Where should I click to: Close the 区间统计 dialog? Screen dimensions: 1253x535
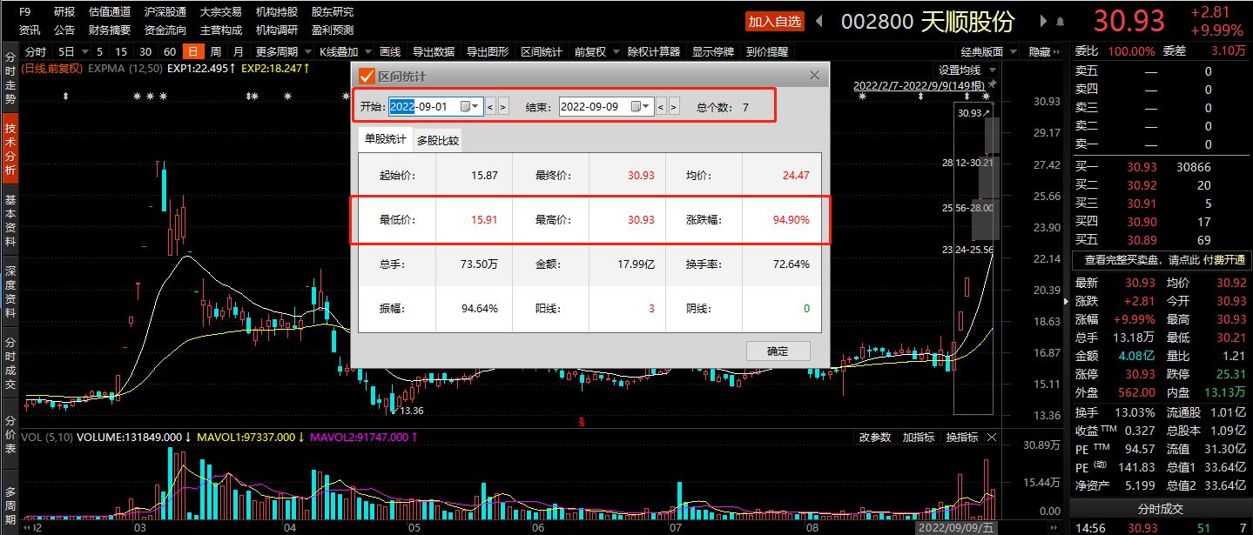pos(815,76)
